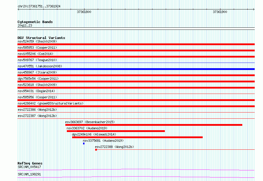Click the RefSeq Genes track title
This screenshot has width=263, height=181.
click(x=30, y=163)
